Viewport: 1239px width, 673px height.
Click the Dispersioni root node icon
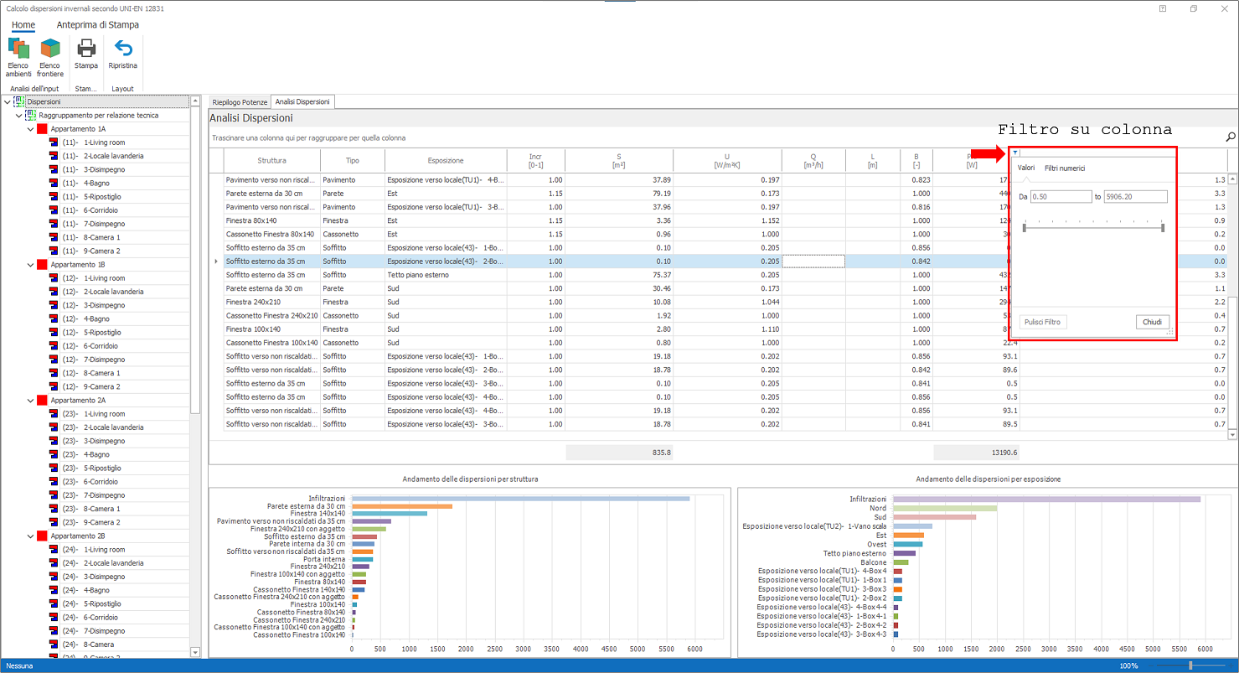coord(19,101)
